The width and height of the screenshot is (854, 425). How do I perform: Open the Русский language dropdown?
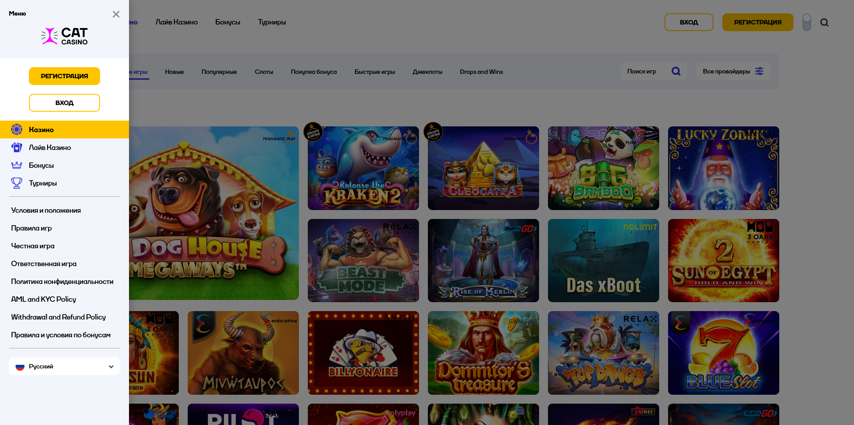[x=64, y=366]
